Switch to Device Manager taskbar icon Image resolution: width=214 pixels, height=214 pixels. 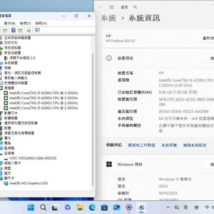pos(141,208)
